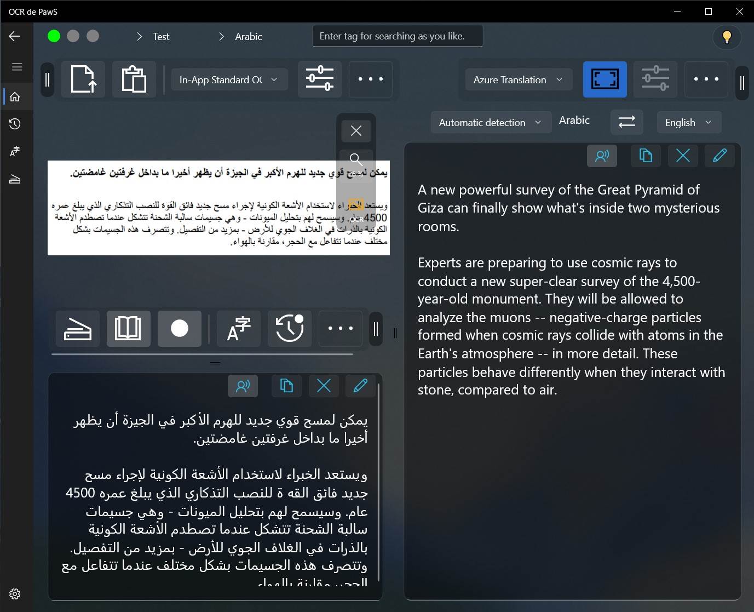Screen dimensions: 754x612
Task: Click the import file icon
Action: coord(83,79)
